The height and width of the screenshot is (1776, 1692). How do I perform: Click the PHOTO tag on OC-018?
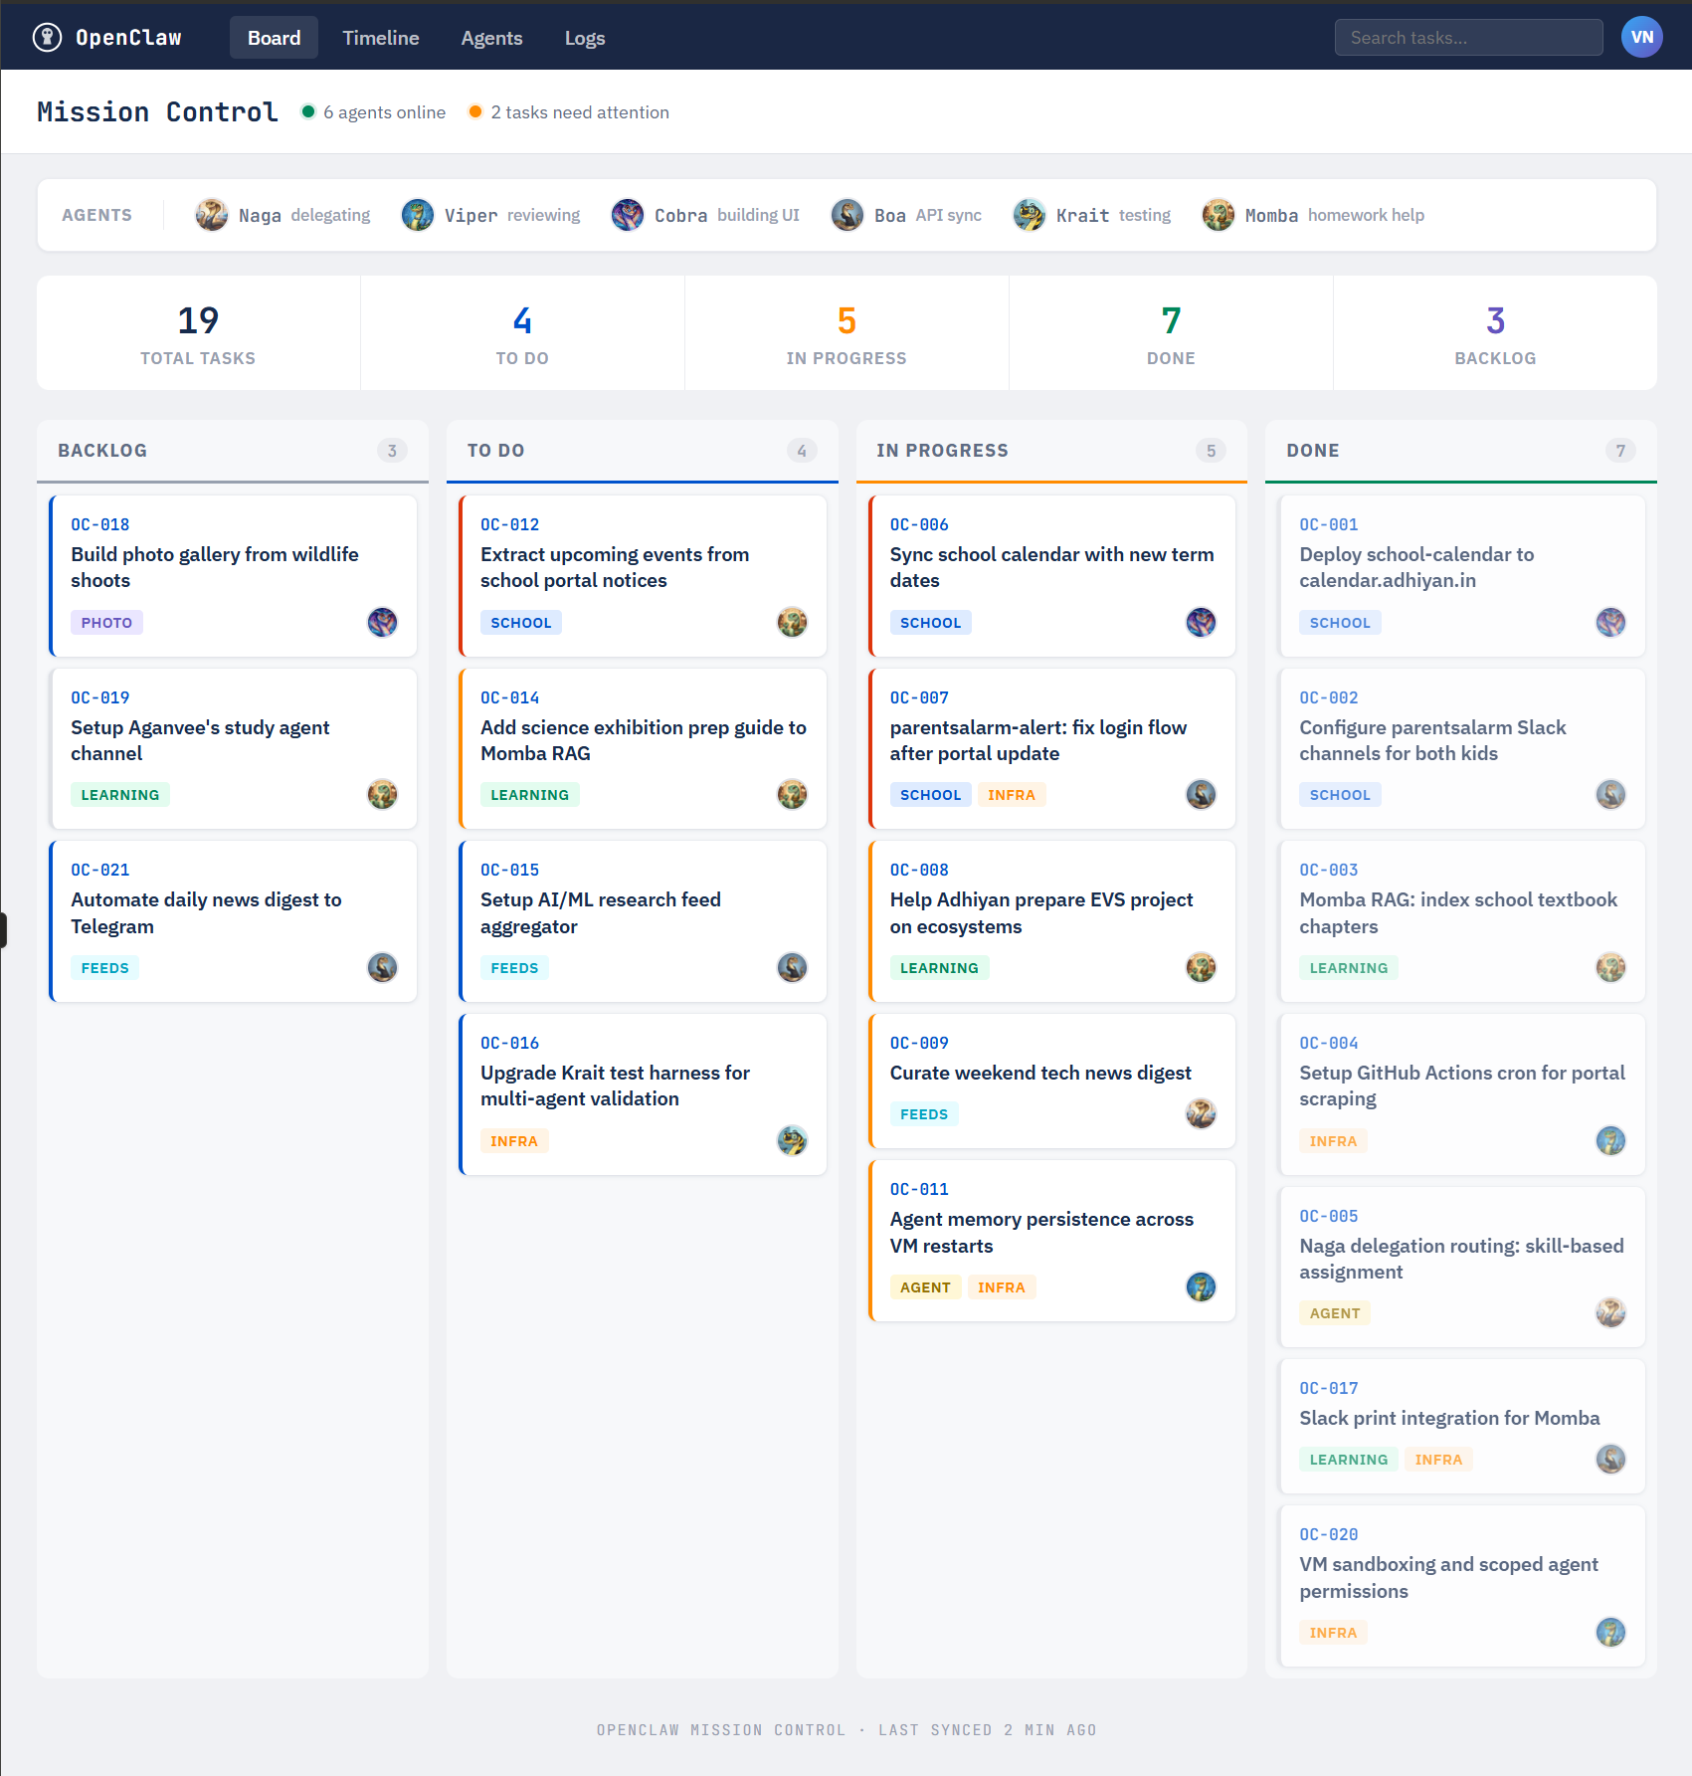(106, 623)
